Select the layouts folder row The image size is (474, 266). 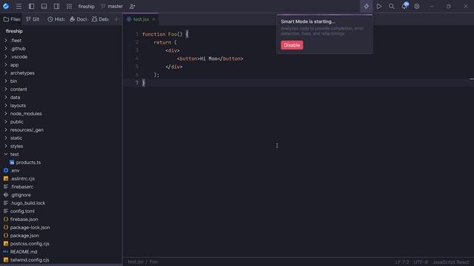[61, 106]
